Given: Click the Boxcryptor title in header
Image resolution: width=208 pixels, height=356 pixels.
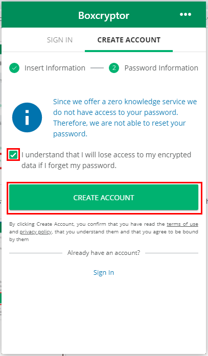Looking at the screenshot, I should click(x=104, y=15).
